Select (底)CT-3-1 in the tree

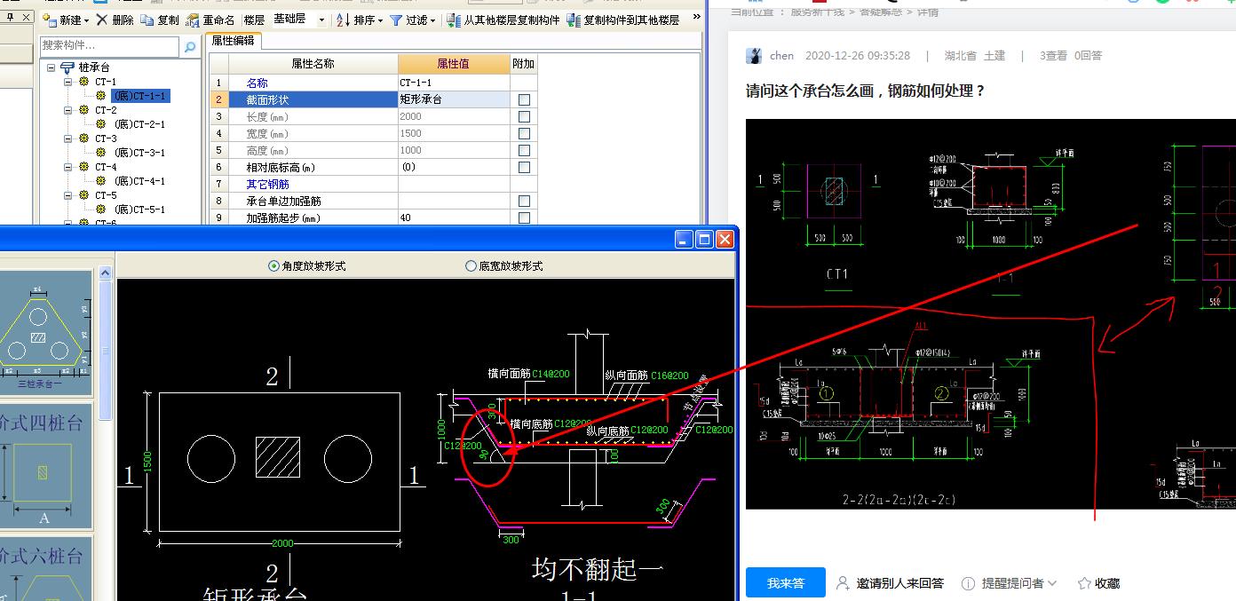pos(139,153)
